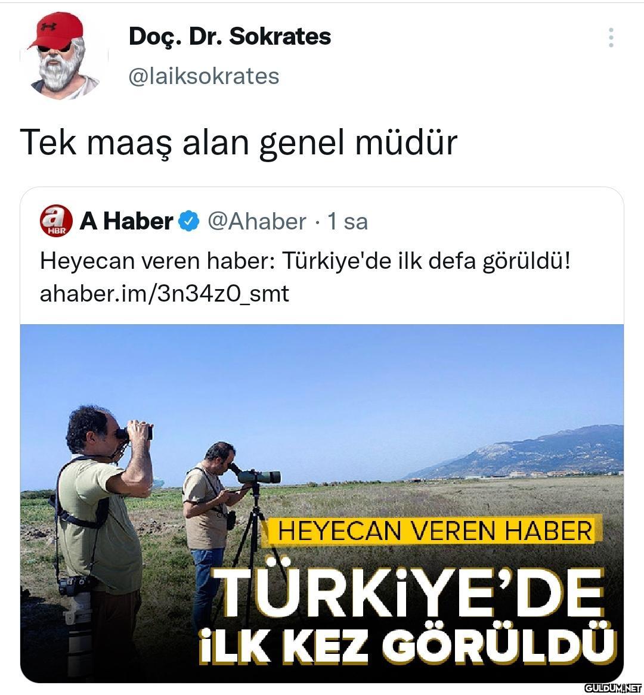Tap the yellow HEYECAN VEREN HABER banner
Screen dimensions: 644x695
coord(434,531)
